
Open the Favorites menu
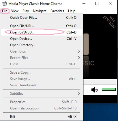pyautogui.click(x=57, y=11)
